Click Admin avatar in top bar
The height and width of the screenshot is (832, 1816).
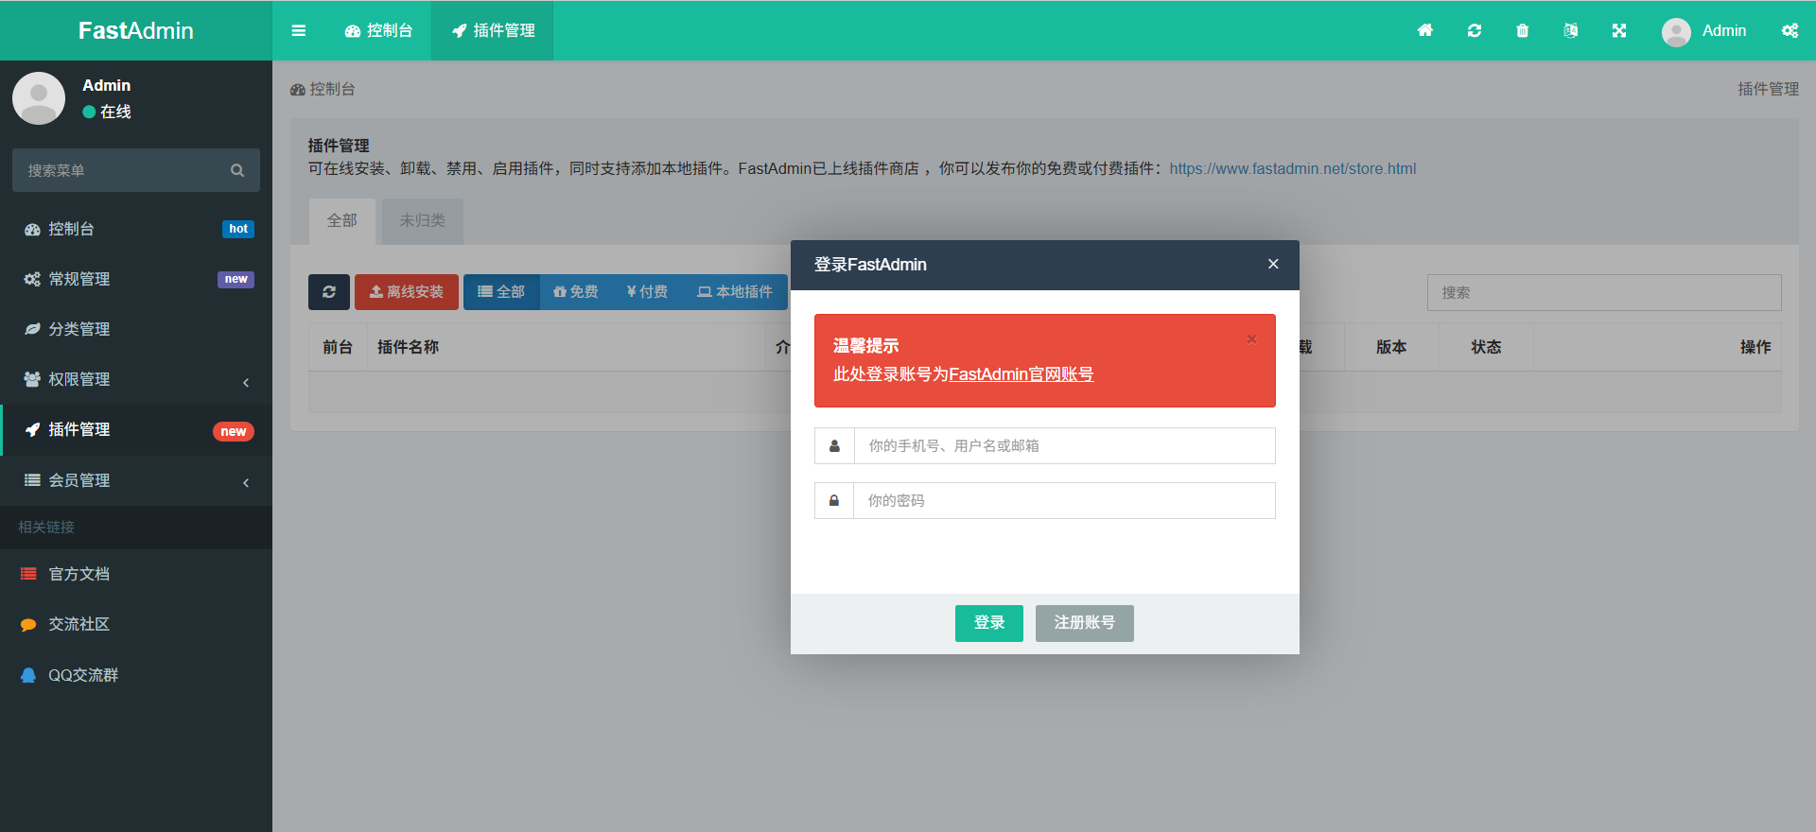pyautogui.click(x=1676, y=32)
